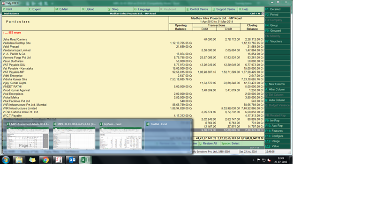The image size is (384, 215).
Task: Select Vijay Kumar Gupta ledger row
Action: coord(133,83)
